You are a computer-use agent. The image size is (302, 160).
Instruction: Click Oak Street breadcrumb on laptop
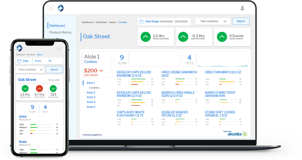(x=101, y=22)
